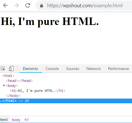132x123 pixels.
Task: Select the closing </body> tag row
Action: [13, 96]
